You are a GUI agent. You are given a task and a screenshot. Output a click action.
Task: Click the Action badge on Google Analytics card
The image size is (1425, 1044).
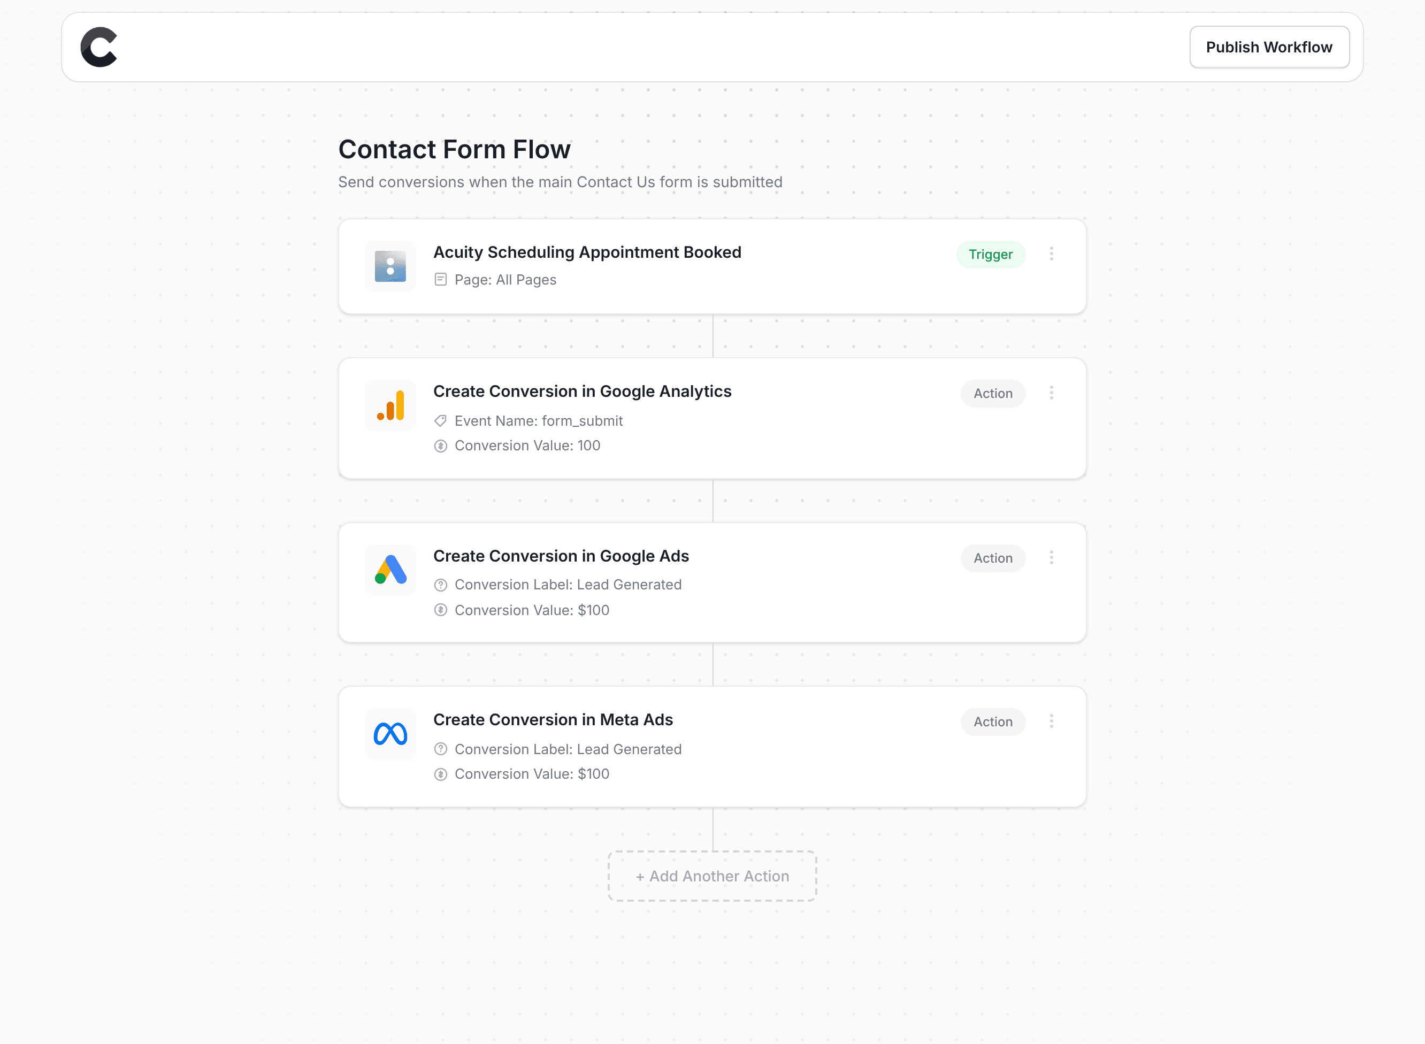993,393
